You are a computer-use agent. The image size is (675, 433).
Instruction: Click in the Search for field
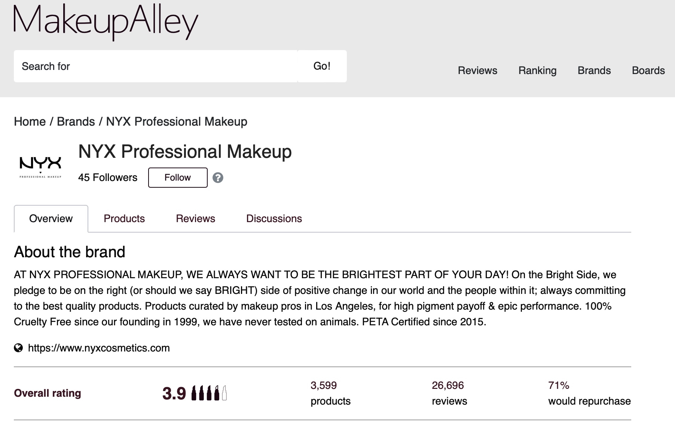tap(156, 66)
